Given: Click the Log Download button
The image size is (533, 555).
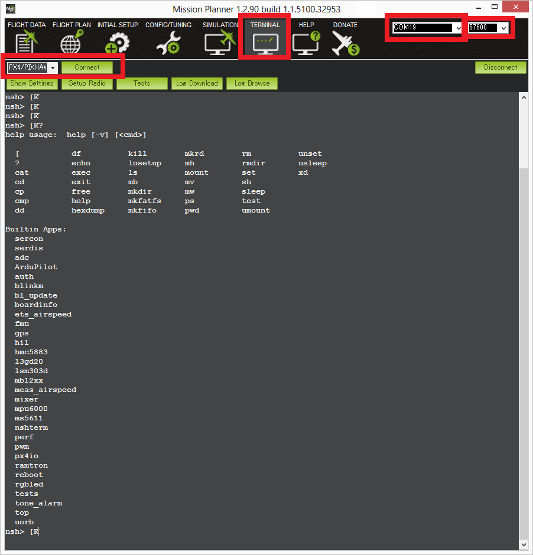Looking at the screenshot, I should [x=197, y=83].
